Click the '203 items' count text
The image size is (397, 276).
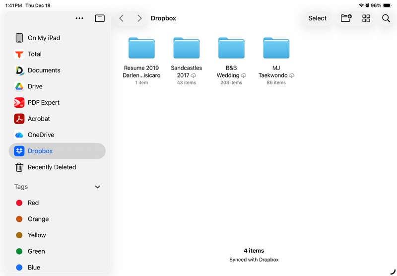click(x=231, y=82)
